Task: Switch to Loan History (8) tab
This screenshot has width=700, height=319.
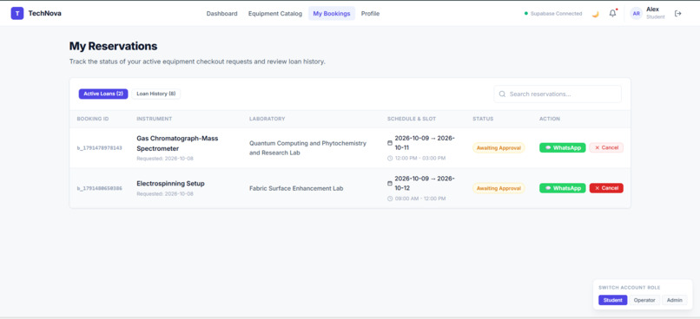Action: (155, 94)
